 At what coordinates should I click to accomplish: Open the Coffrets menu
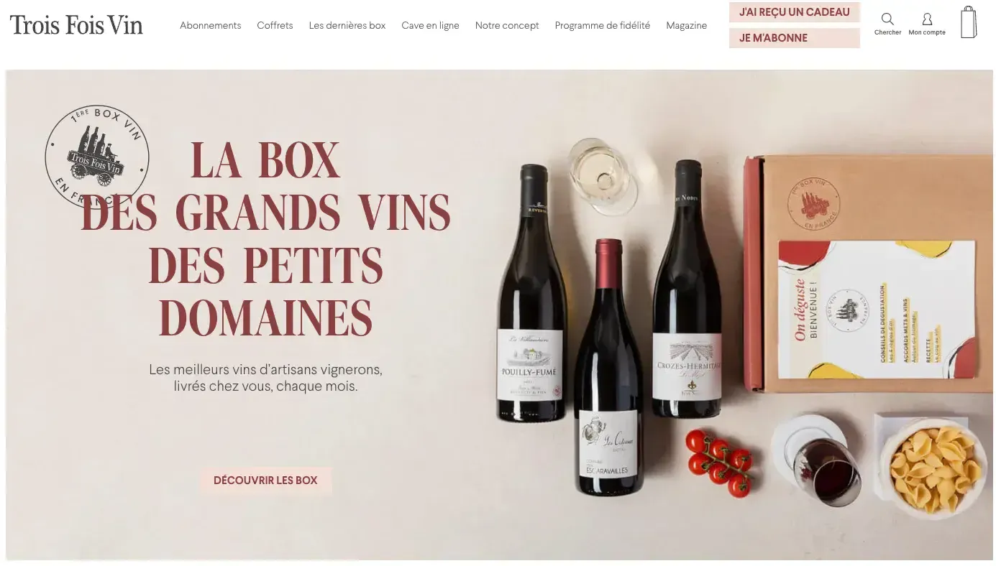point(275,25)
